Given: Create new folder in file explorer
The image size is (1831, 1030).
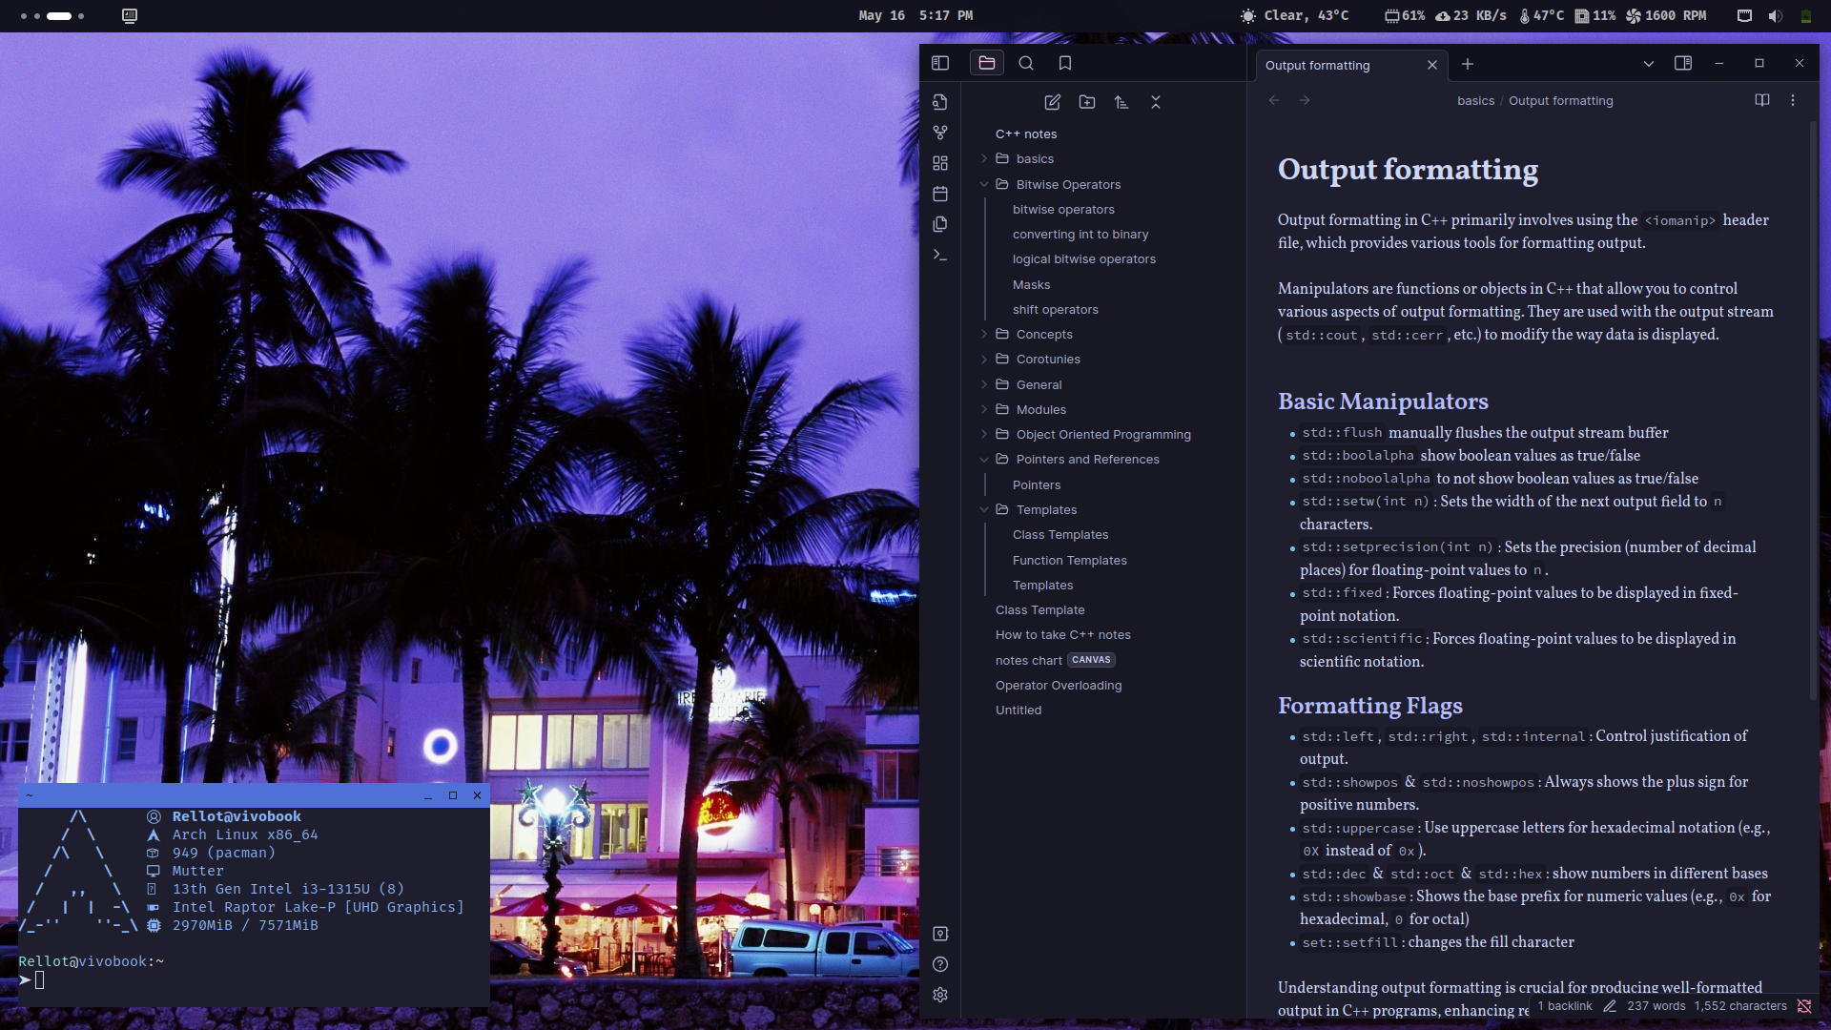Looking at the screenshot, I should pyautogui.click(x=1087, y=102).
